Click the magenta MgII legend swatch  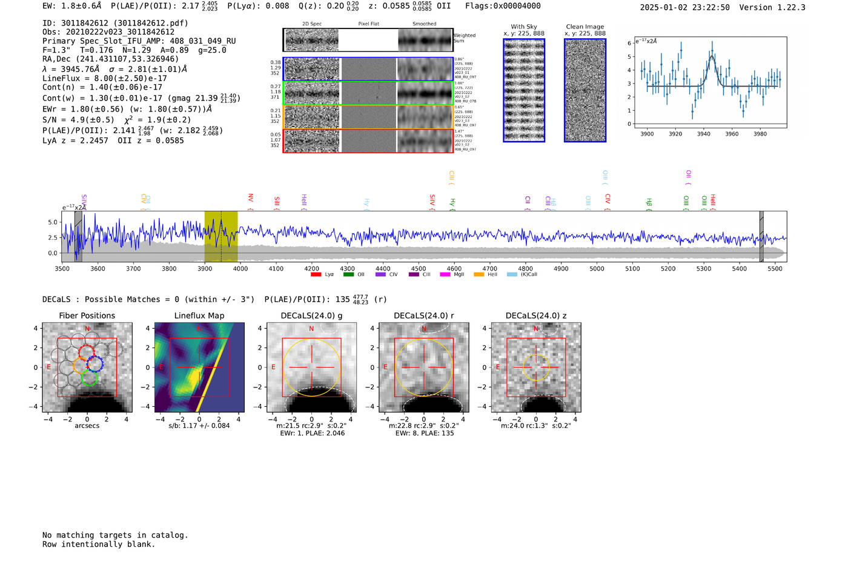click(x=445, y=275)
